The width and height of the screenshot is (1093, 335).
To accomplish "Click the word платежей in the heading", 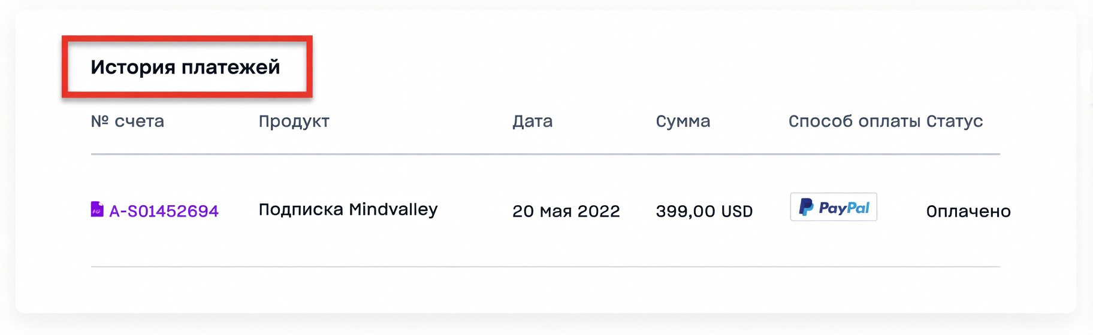I will click(231, 67).
